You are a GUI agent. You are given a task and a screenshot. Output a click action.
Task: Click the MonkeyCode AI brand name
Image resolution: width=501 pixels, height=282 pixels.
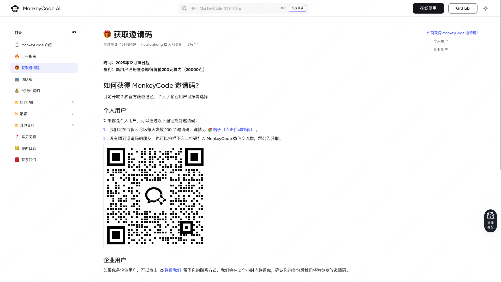(x=42, y=8)
